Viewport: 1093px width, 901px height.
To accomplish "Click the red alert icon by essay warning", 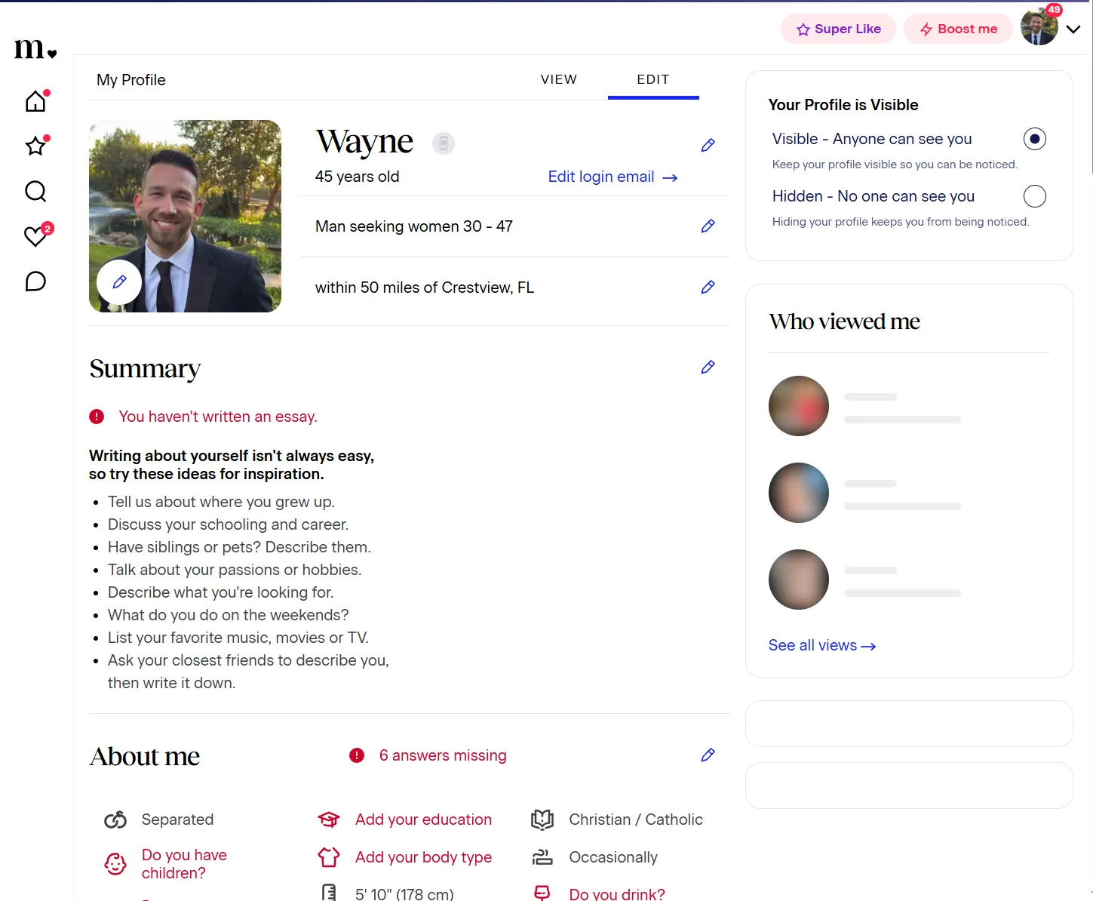I will [97, 417].
